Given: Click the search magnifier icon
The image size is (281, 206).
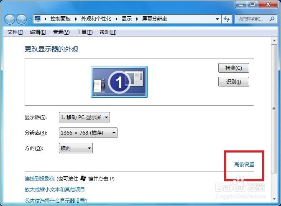Looking at the screenshot, I should click(x=272, y=19).
